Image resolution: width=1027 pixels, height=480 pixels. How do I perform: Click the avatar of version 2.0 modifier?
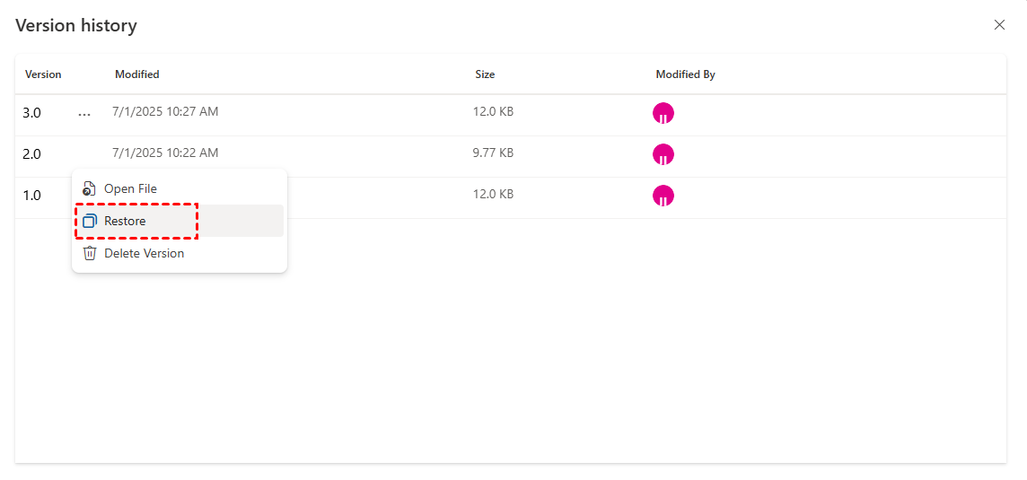click(x=663, y=154)
